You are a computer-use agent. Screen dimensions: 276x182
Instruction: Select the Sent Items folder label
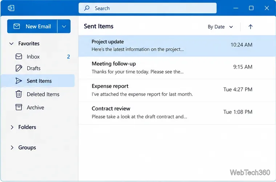(39, 81)
